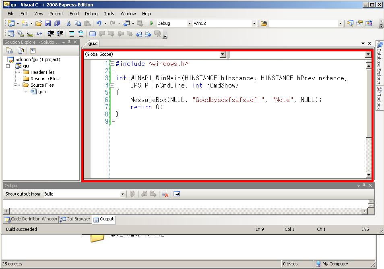Open the Edit menu

point(24,14)
